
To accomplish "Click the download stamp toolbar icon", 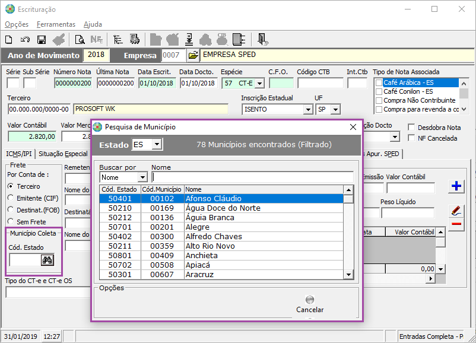I will (189, 39).
